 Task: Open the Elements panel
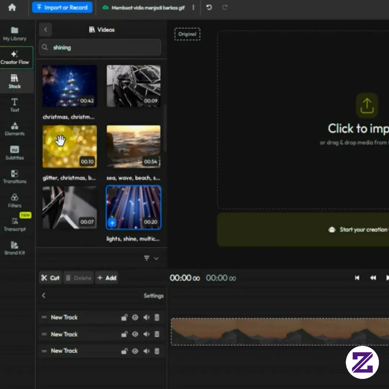(15, 129)
